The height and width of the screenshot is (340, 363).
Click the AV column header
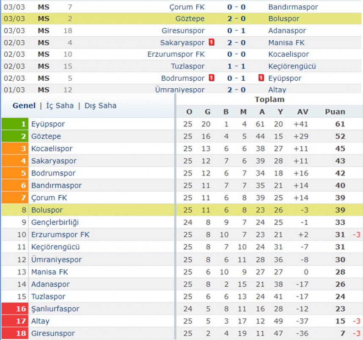tap(303, 112)
